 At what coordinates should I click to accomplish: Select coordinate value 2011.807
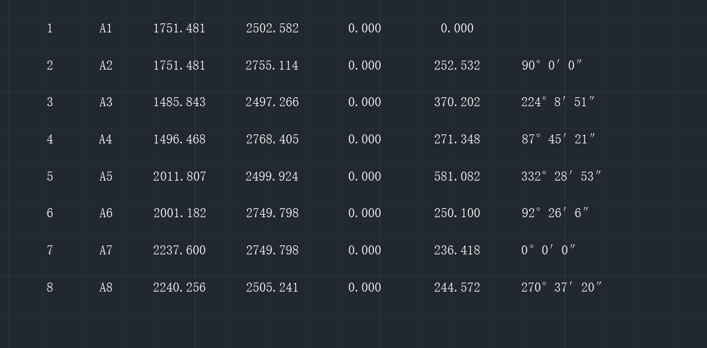click(x=179, y=176)
